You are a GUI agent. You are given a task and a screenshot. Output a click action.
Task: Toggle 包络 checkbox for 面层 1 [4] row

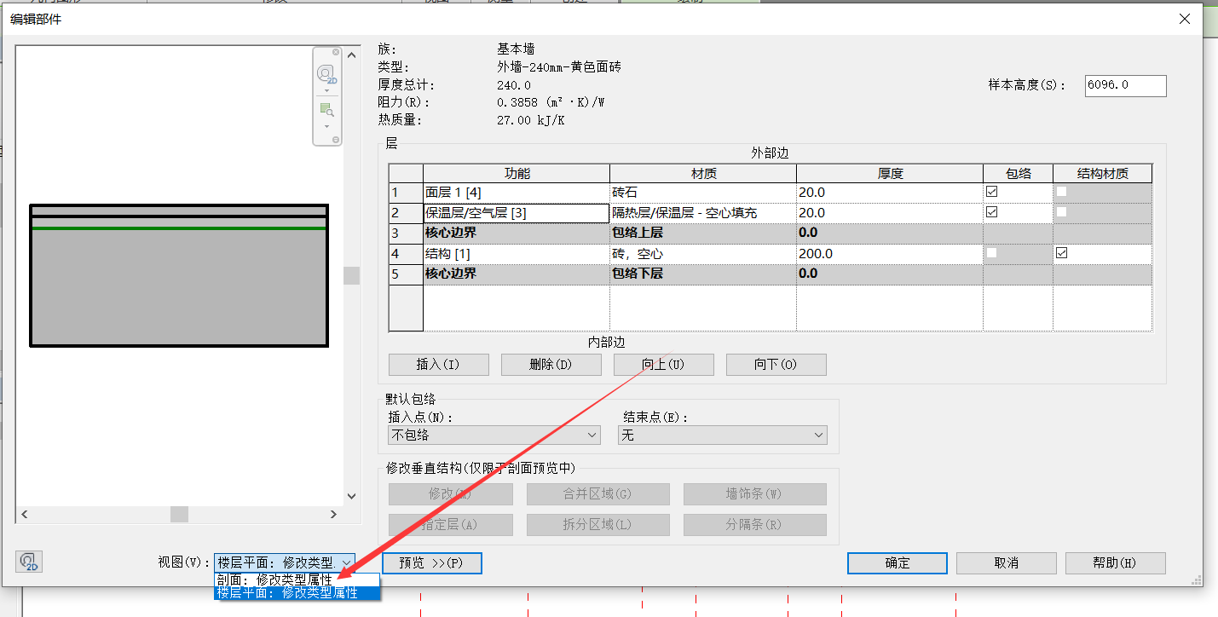(x=991, y=192)
